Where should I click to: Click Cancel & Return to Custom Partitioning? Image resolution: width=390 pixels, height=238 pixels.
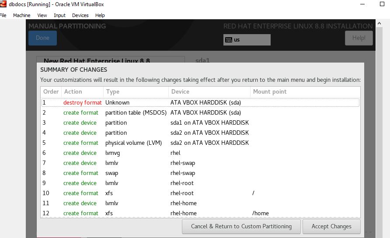click(x=241, y=227)
